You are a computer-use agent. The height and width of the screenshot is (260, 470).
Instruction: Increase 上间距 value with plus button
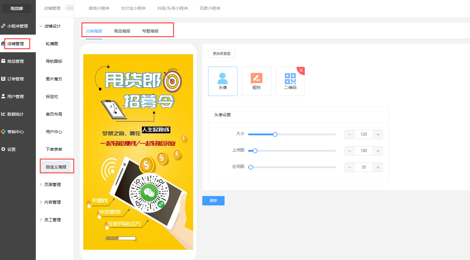tap(378, 151)
